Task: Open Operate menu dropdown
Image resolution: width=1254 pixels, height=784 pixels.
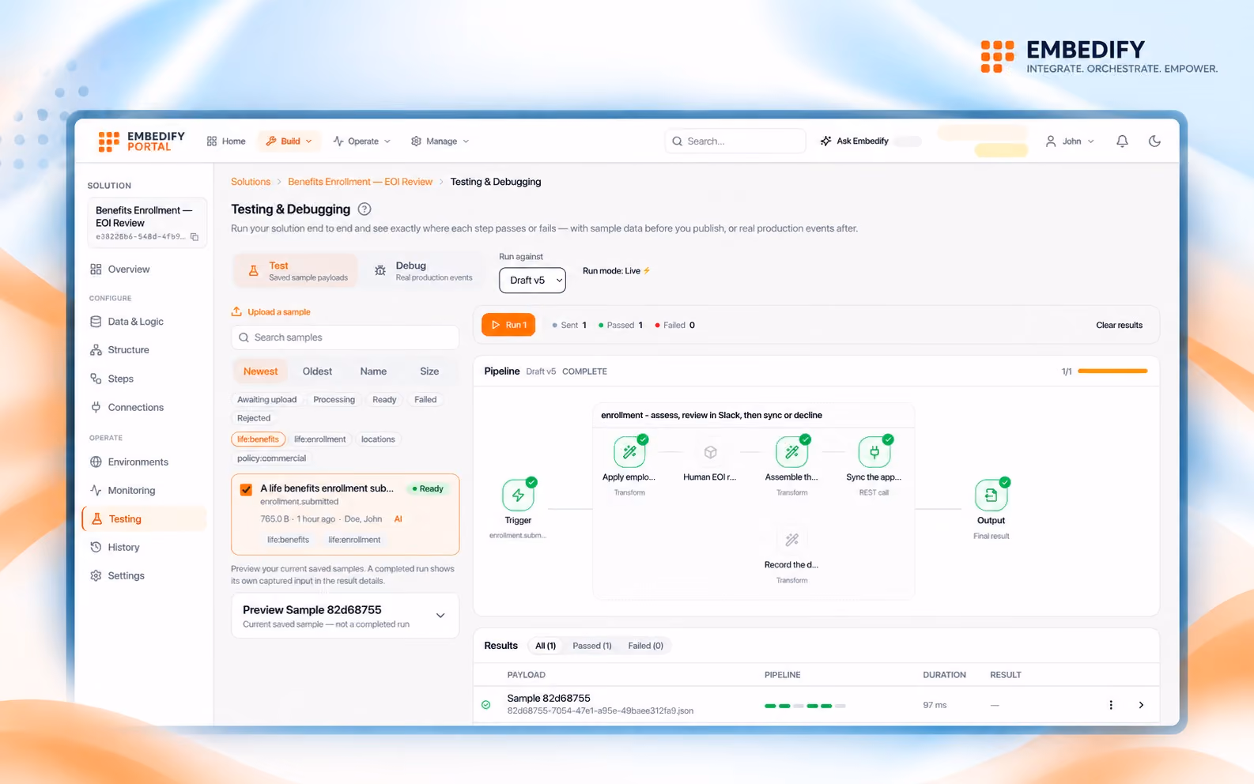Action: pos(362,141)
